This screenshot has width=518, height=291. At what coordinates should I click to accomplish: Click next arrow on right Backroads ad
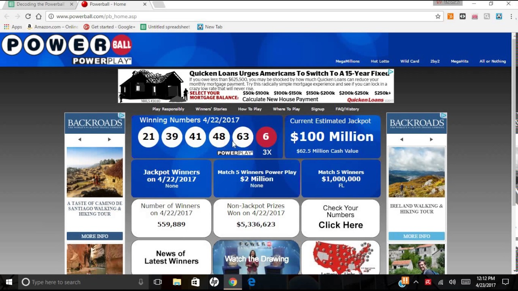click(x=431, y=139)
